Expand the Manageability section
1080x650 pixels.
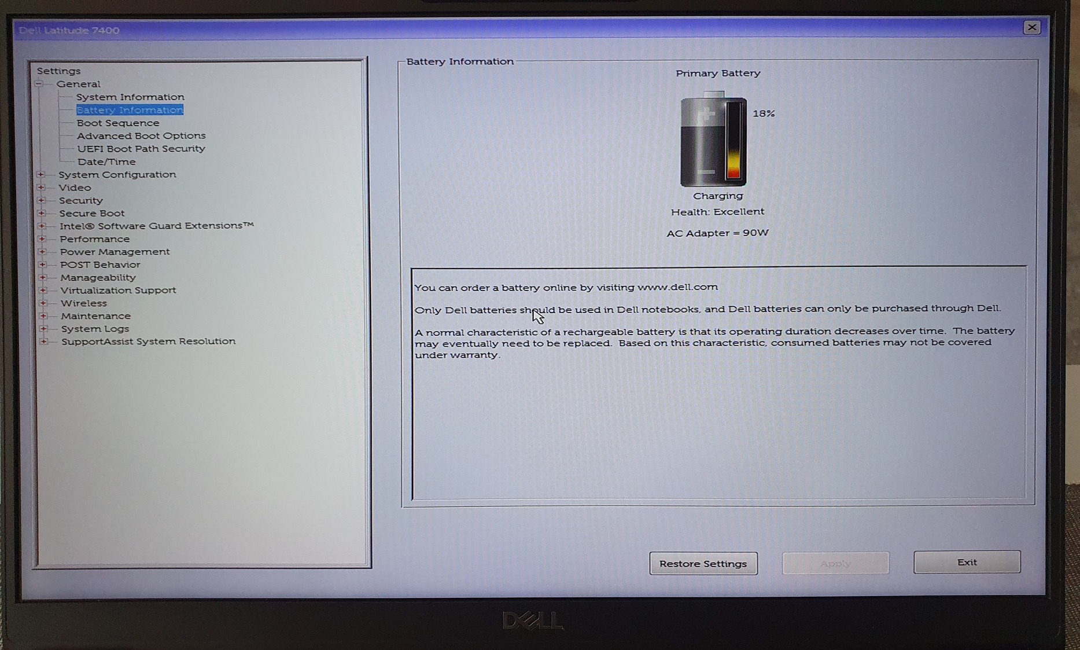point(43,277)
